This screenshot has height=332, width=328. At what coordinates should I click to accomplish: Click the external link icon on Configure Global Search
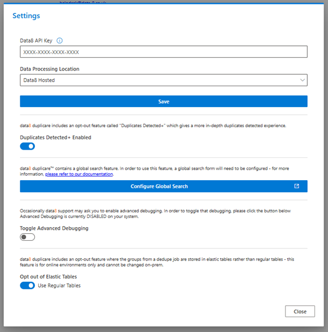click(x=296, y=186)
